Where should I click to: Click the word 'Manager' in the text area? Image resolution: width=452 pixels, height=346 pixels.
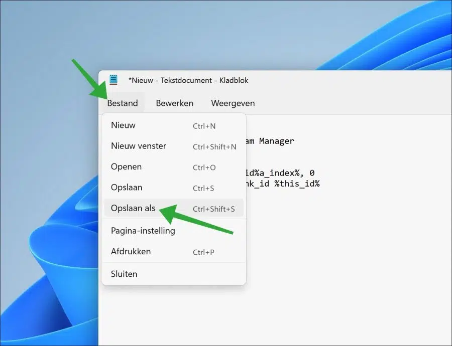276,141
